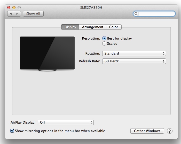Viewport: 181px width, 144px height.
Task: Click the red close window button
Action: pos(9,7)
